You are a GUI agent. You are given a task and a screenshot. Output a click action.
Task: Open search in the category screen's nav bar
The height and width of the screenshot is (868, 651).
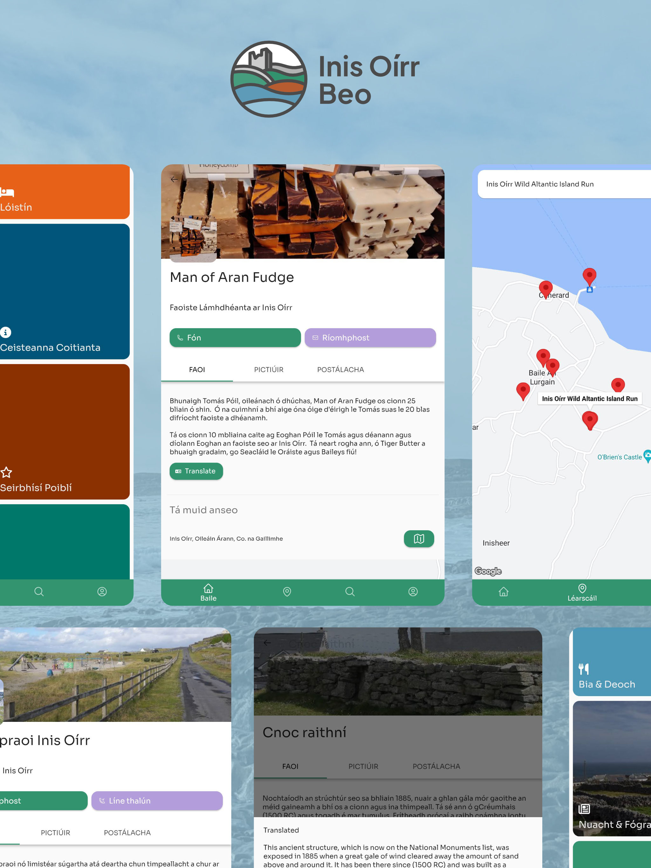coord(39,591)
